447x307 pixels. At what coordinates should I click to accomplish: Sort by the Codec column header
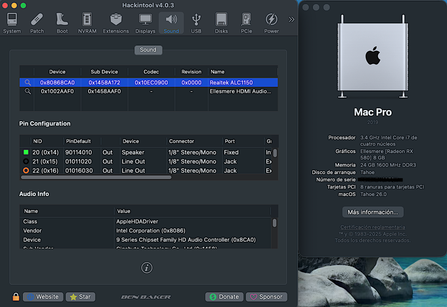(x=151, y=72)
